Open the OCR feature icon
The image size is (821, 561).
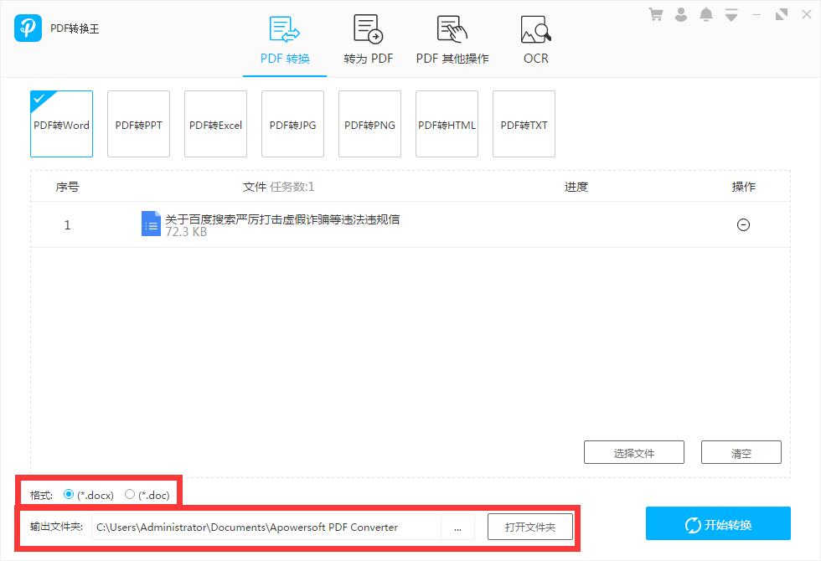(x=535, y=31)
